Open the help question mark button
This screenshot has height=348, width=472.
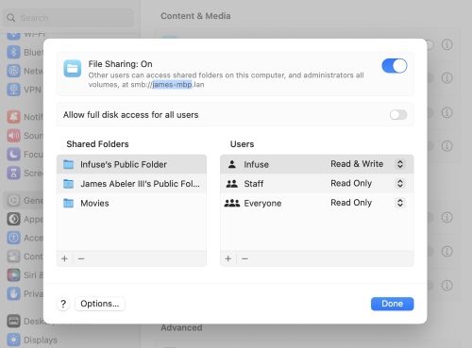pos(63,304)
